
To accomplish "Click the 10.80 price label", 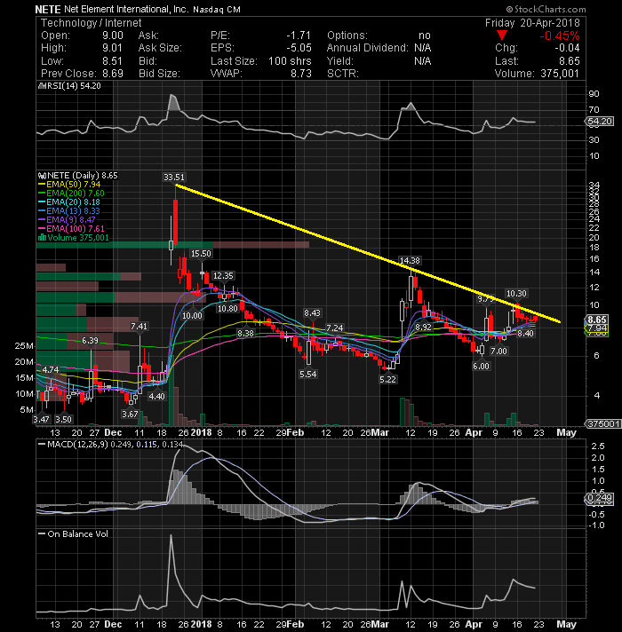I will click(x=227, y=308).
